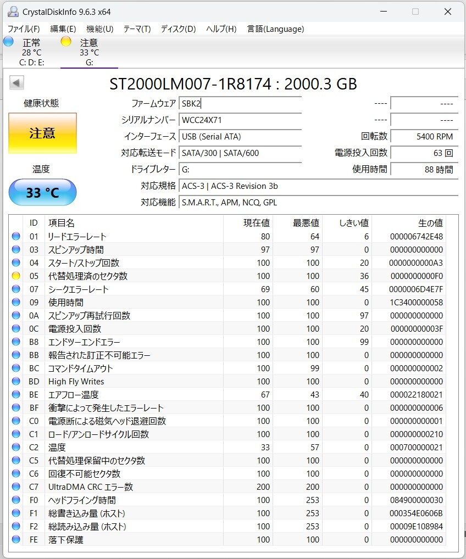This screenshot has height=559, width=466.
Task: Open the テーマ(T) menu
Action: point(137,29)
